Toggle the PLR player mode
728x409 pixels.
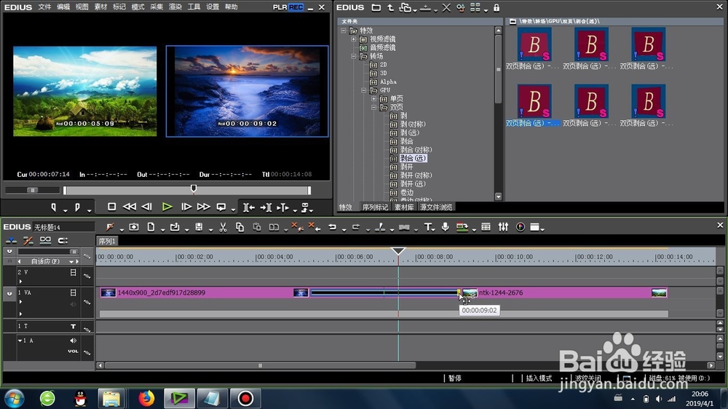tap(280, 7)
